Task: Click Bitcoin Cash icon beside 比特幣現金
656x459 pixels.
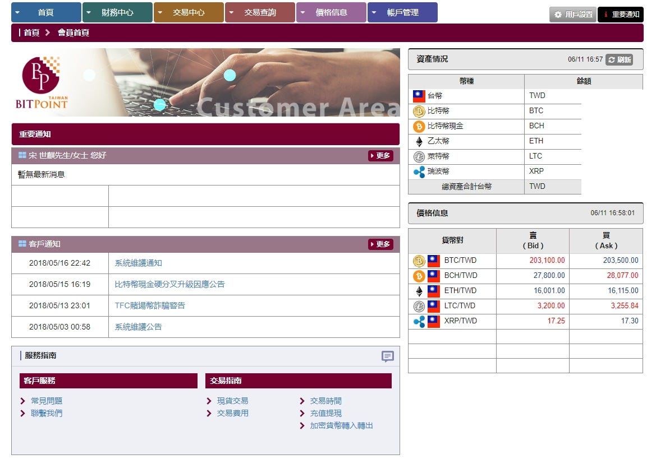Action: [x=419, y=126]
